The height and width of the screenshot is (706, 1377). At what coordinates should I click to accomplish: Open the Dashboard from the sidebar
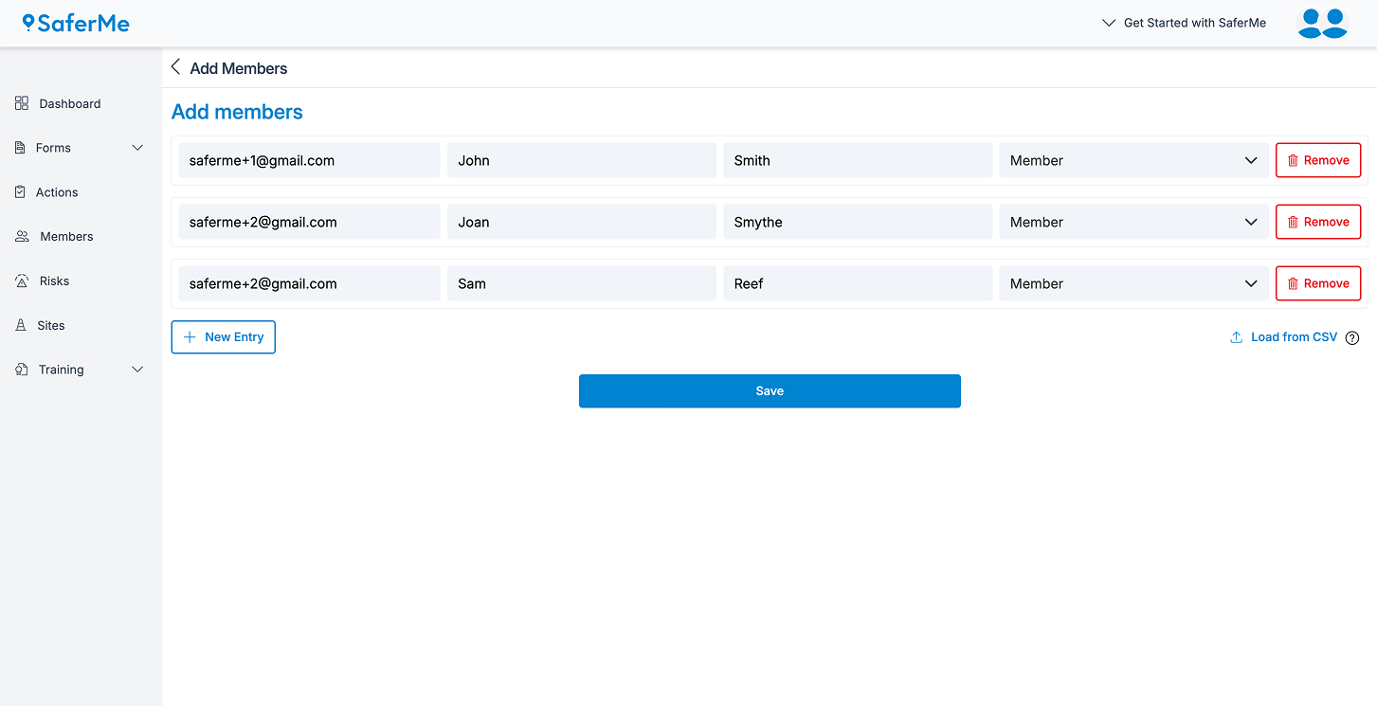tap(68, 103)
